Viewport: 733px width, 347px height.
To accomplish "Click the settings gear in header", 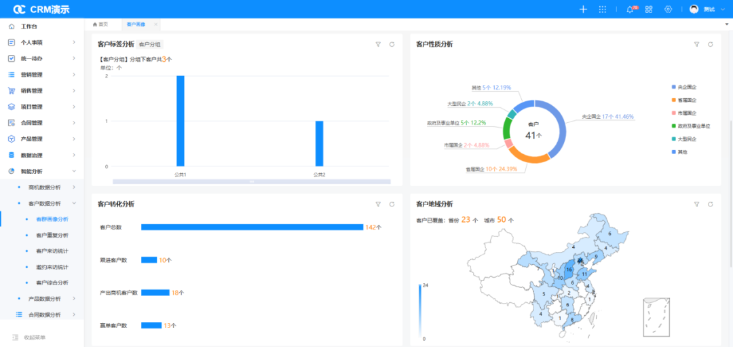I will (x=668, y=10).
